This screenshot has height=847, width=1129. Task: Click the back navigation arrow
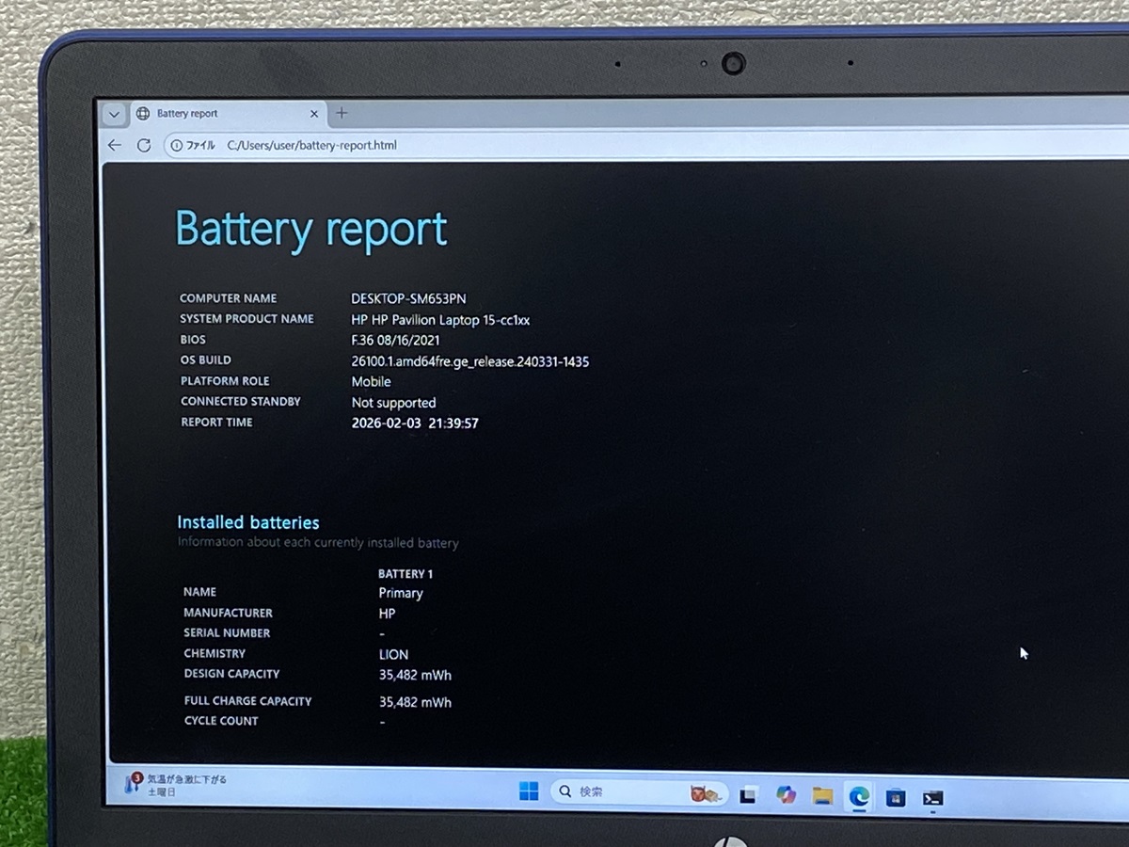pyautogui.click(x=115, y=145)
